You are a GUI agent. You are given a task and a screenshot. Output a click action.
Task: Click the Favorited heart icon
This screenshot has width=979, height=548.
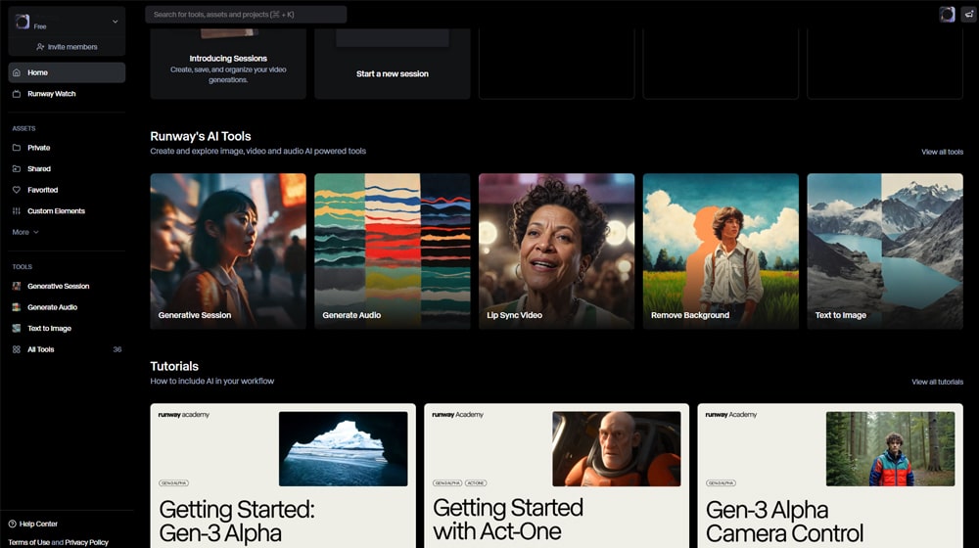(x=17, y=190)
